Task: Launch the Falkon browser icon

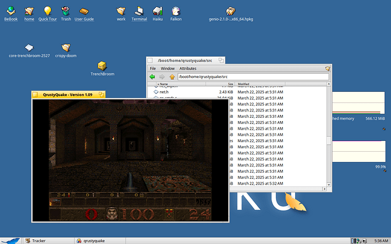Action: click(176, 11)
